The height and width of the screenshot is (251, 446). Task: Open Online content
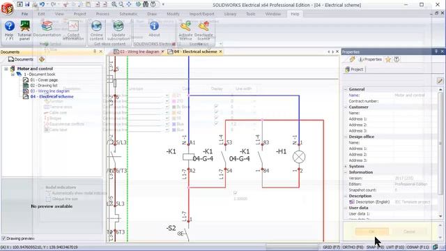96,31
